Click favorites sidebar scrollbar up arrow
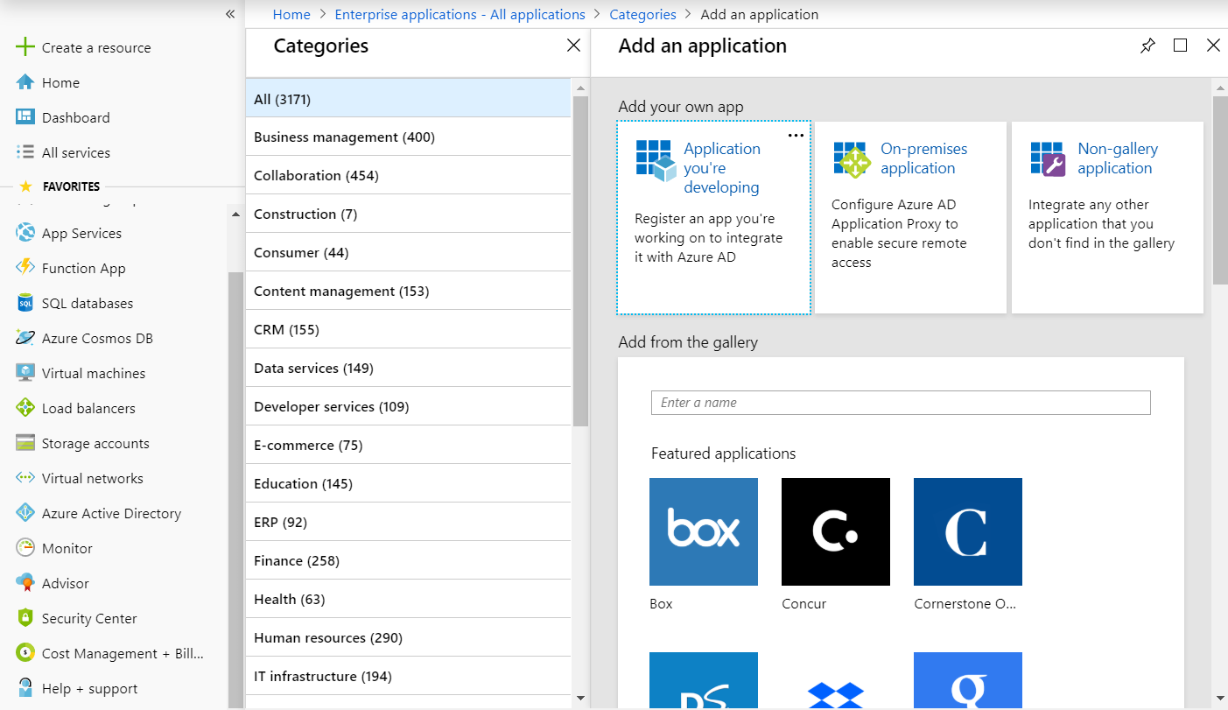 coord(235,214)
